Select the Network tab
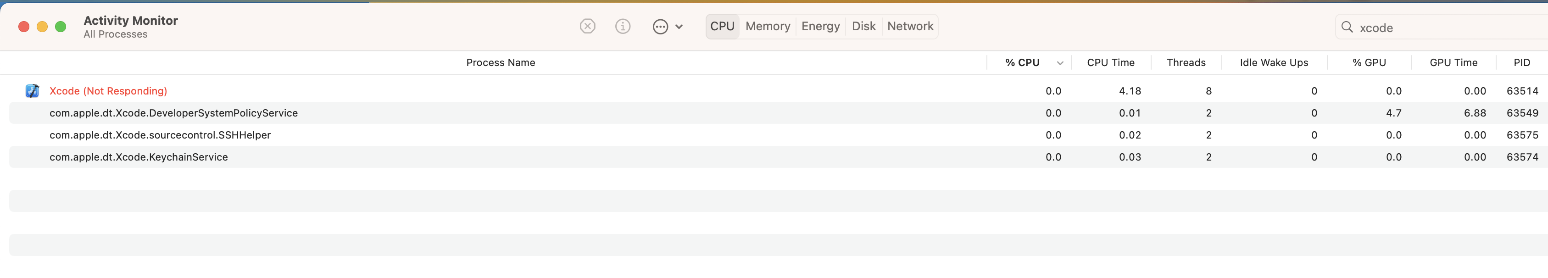 [x=910, y=27]
